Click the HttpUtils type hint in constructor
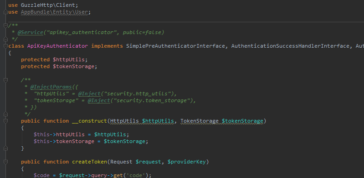This screenshot has width=364, height=178. 124,121
